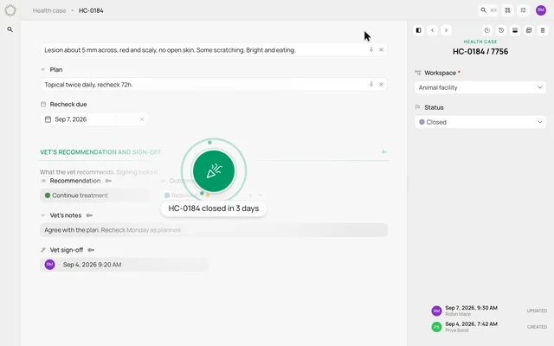Toggle the side panel layout icon
This screenshot has height=346, width=554.
coord(418,30)
